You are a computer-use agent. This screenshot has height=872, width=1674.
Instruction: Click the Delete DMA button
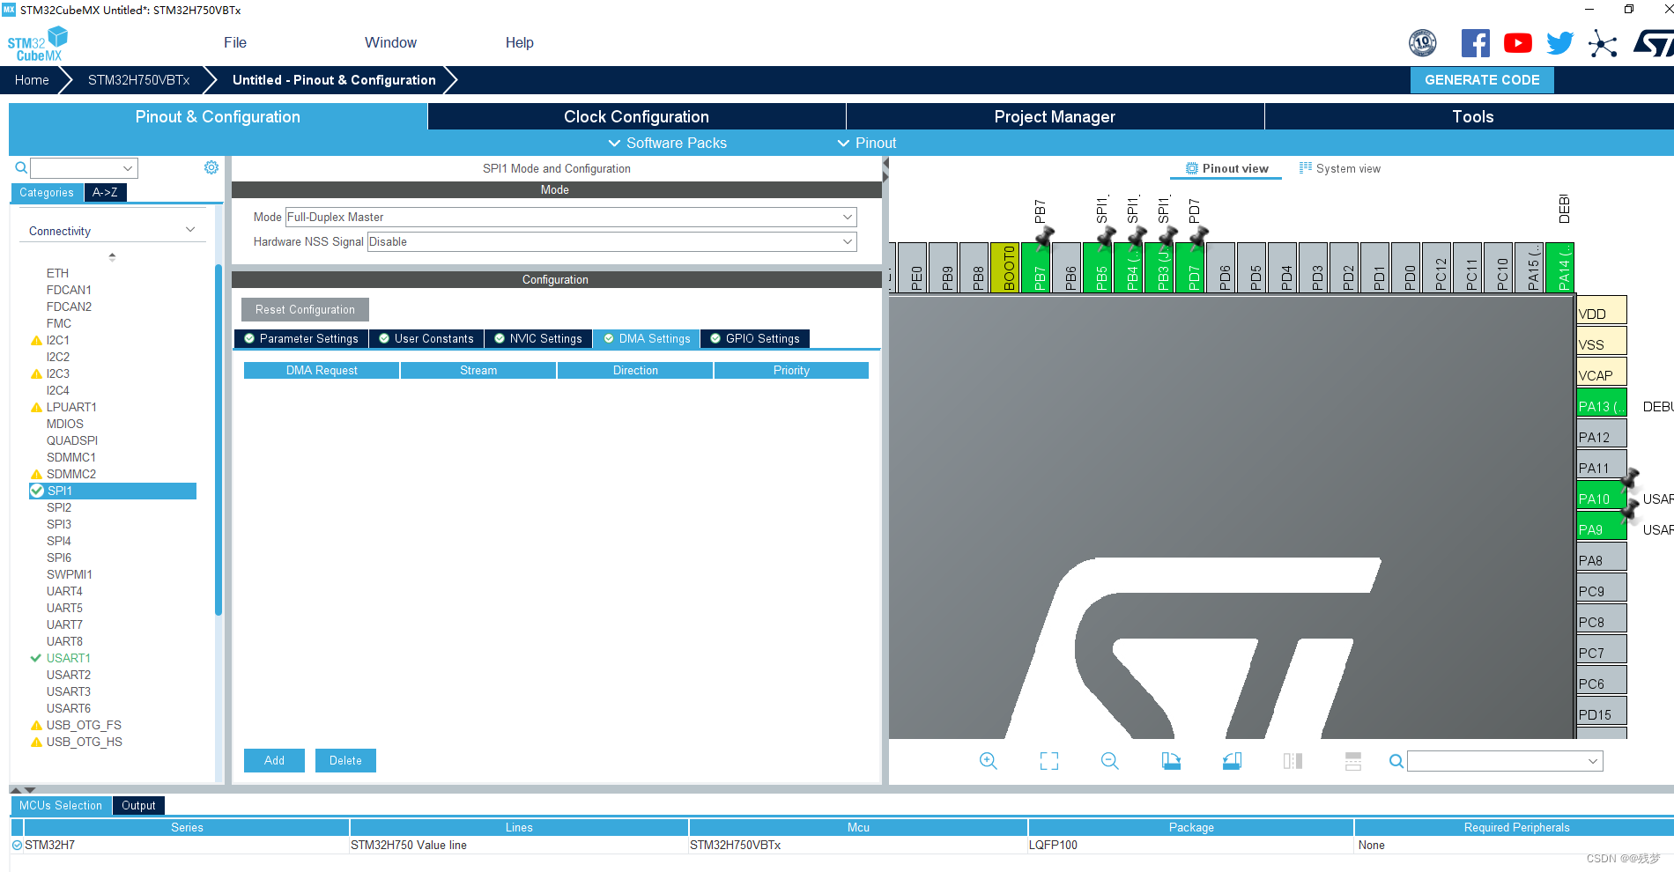pos(345,760)
